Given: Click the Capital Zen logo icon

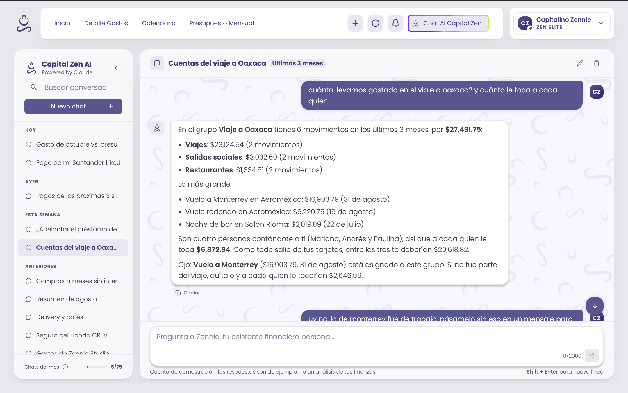Looking at the screenshot, I should click(24, 23).
